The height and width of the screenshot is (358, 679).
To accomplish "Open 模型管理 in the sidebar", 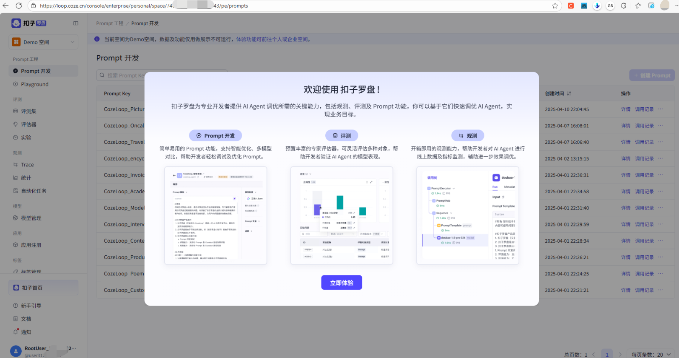I will [44, 218].
